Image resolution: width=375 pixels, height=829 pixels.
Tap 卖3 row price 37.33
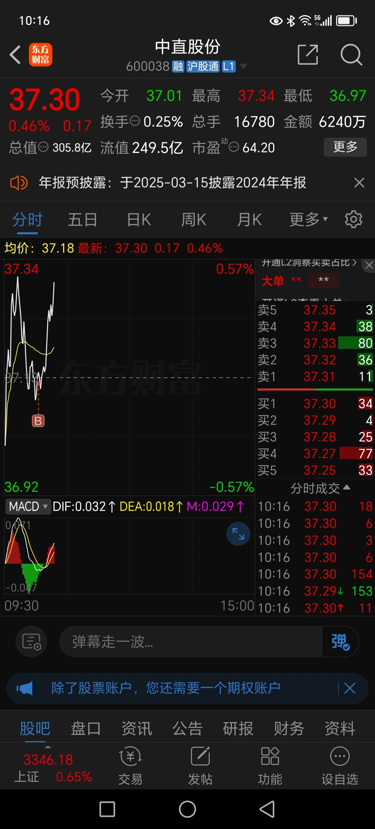319,343
